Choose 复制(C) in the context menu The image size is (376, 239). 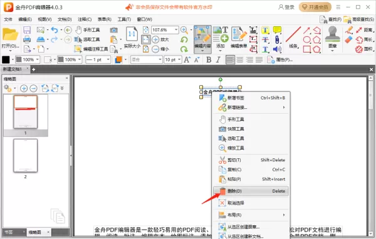click(251, 170)
